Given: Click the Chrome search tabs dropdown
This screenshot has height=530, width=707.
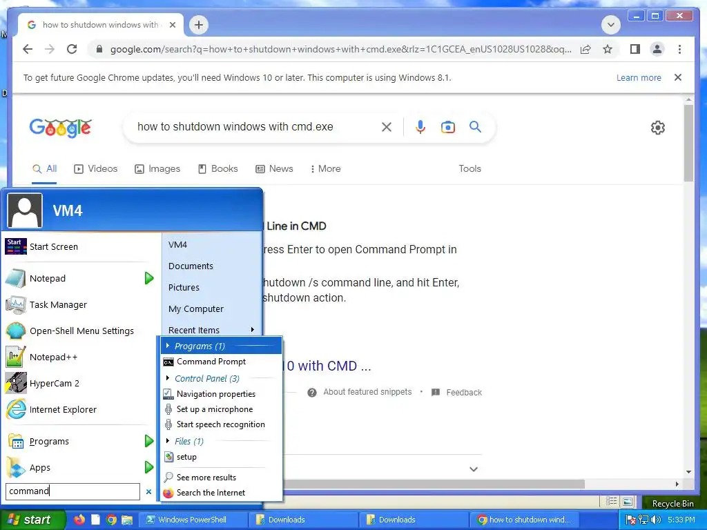Looking at the screenshot, I should tap(611, 25).
